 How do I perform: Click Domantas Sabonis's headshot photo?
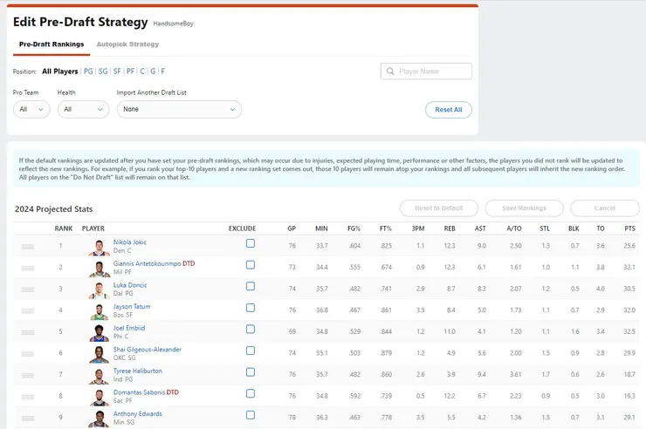pyautogui.click(x=99, y=398)
